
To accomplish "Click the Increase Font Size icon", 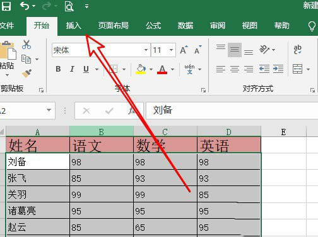I will [184, 50].
